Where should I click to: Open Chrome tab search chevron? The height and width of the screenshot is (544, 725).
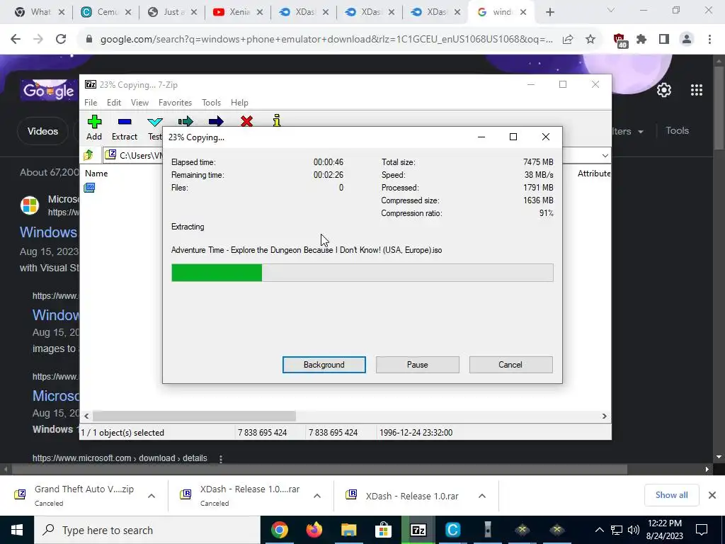[x=610, y=10]
